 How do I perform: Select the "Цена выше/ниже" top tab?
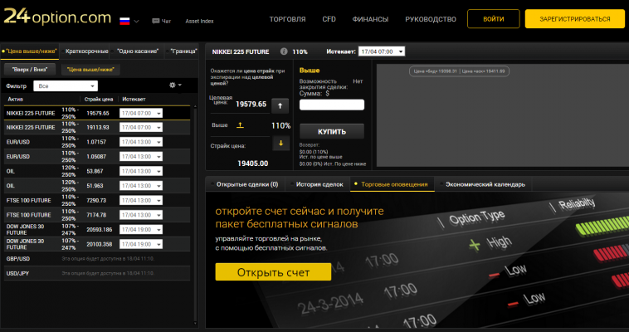click(30, 51)
